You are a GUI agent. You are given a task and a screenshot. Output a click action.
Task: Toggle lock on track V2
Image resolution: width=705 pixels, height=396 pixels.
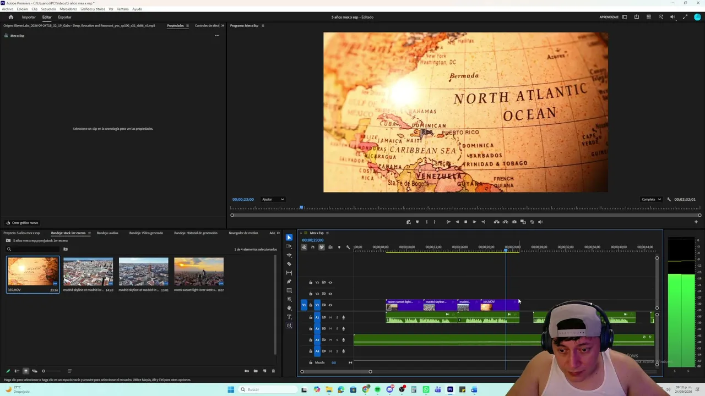click(x=311, y=294)
